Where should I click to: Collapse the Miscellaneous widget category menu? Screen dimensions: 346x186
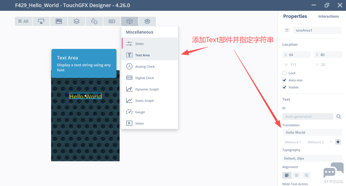[130, 21]
